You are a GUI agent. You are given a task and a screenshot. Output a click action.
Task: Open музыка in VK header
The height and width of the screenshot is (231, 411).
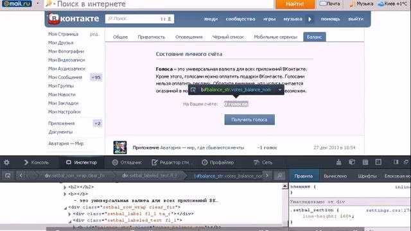pyautogui.click(x=293, y=19)
